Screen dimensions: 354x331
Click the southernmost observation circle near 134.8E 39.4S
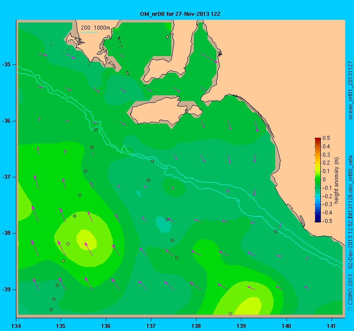(x=51, y=310)
